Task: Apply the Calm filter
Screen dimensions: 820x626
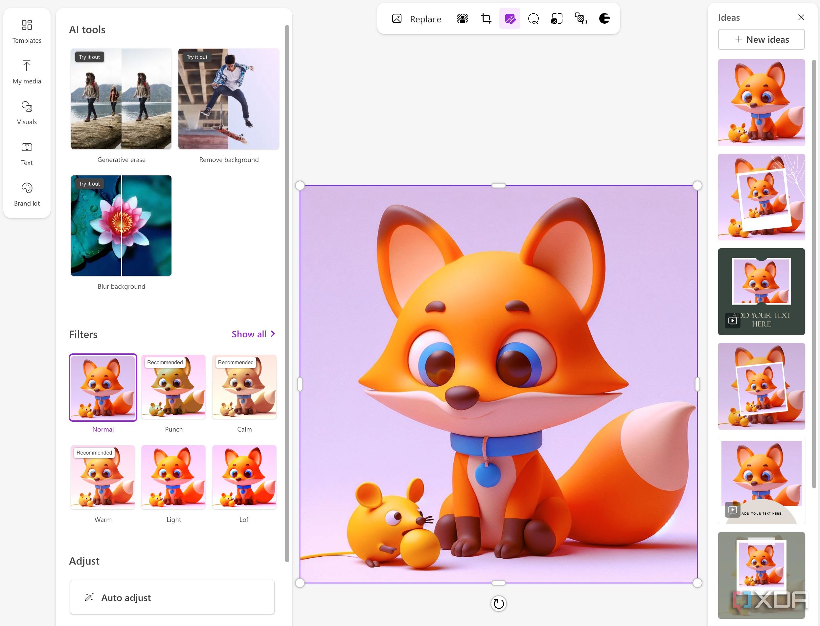Action: pyautogui.click(x=244, y=387)
